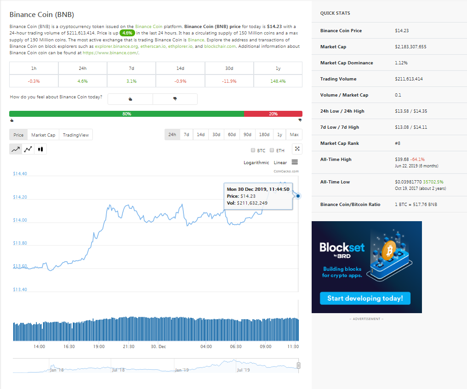Select the 1y chart range
467x389 pixels.
(279, 135)
